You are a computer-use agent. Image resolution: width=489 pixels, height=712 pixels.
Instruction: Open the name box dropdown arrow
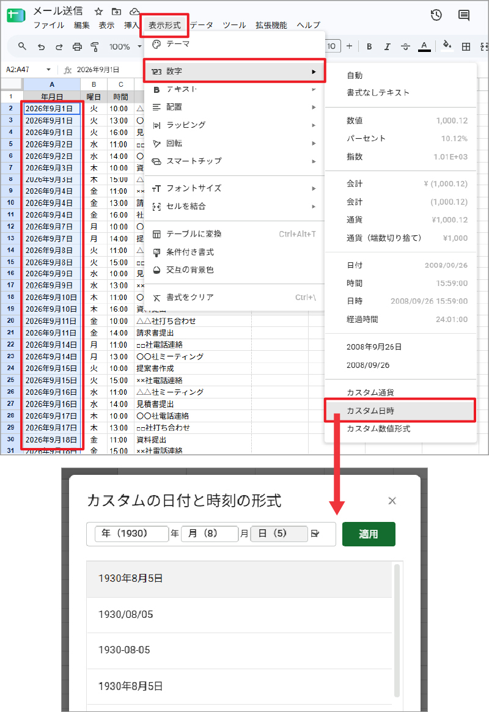click(x=48, y=70)
